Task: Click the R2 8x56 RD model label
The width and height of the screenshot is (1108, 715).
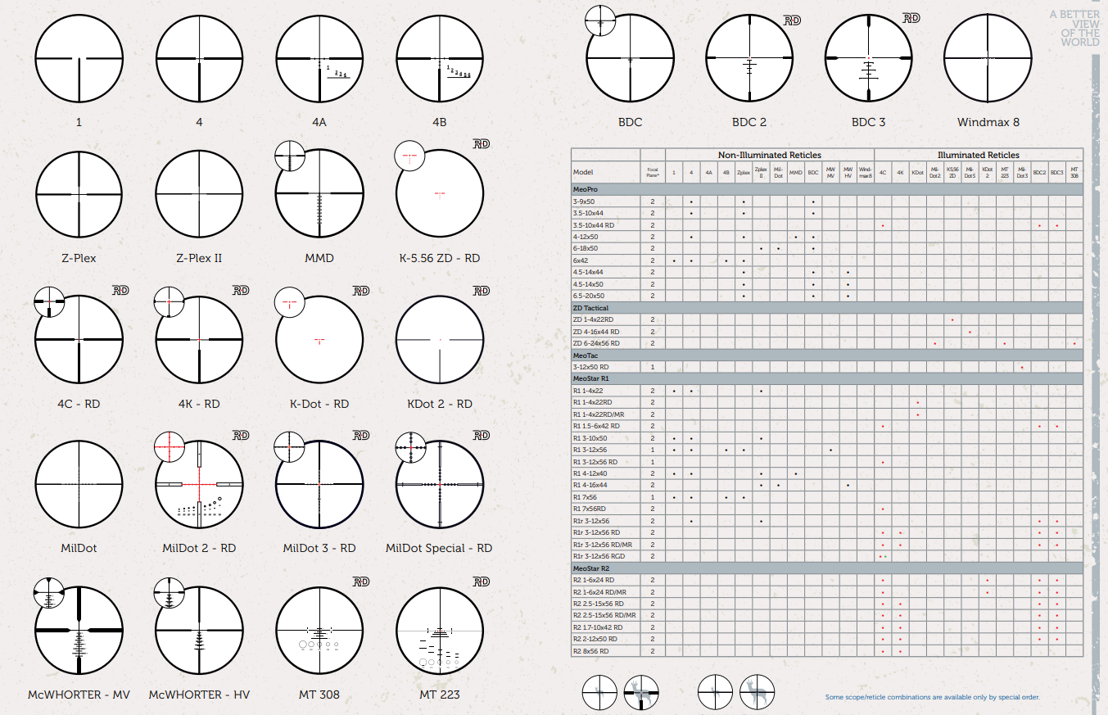Action: [591, 651]
